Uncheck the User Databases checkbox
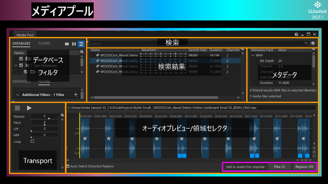The image size is (328, 184). coord(21,65)
